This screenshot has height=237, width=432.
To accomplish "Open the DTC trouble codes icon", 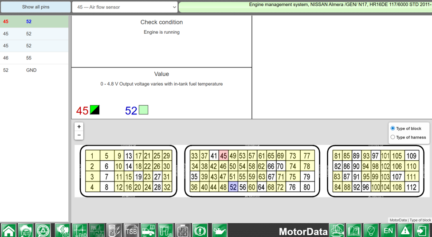I will [63, 230].
